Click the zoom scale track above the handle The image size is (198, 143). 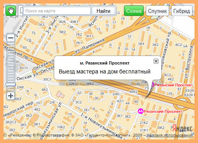click(11, 62)
